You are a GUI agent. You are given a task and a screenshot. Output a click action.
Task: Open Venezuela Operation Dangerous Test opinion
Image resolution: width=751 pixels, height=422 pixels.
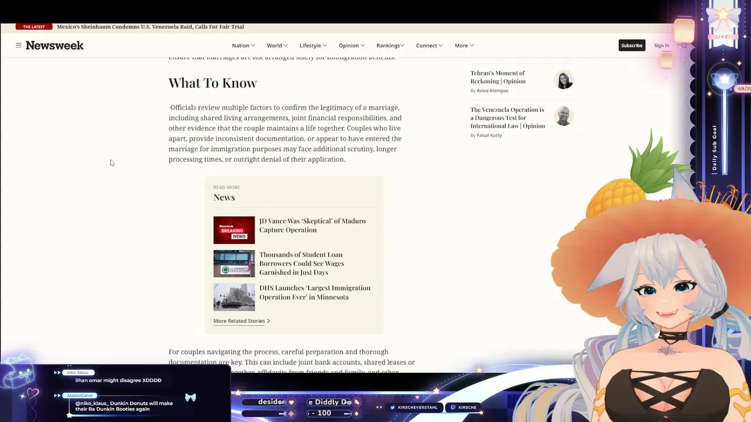[508, 117]
